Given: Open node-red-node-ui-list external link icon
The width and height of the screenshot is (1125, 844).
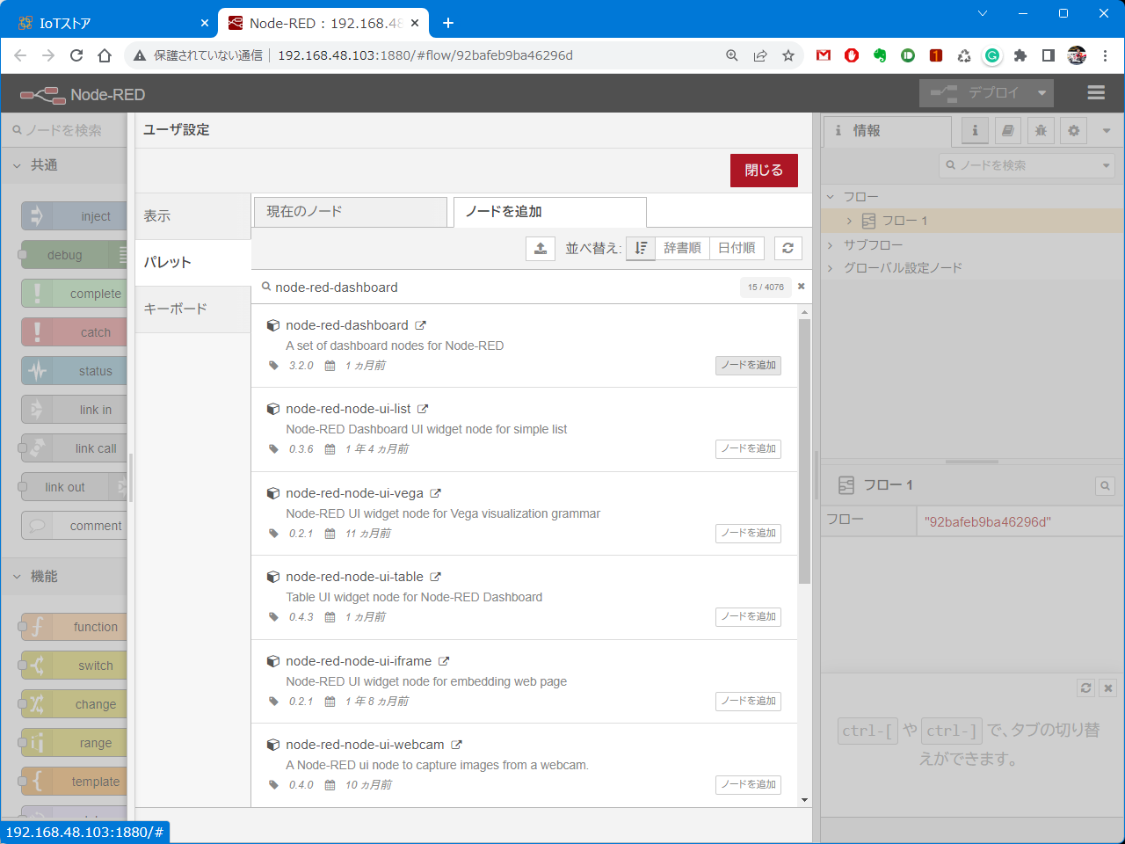Looking at the screenshot, I should [423, 409].
